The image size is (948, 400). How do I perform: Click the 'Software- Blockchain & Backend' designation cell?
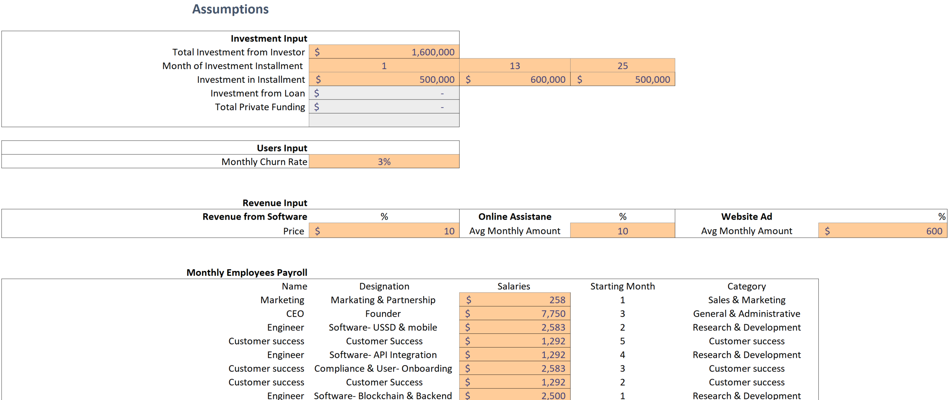[x=383, y=395]
